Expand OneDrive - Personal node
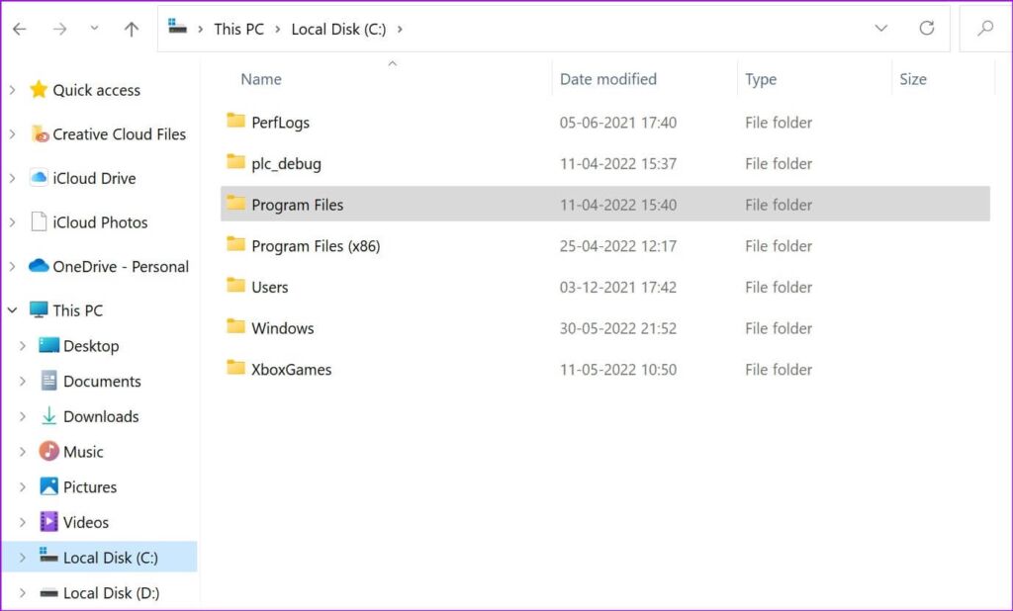This screenshot has width=1013, height=611. click(13, 266)
